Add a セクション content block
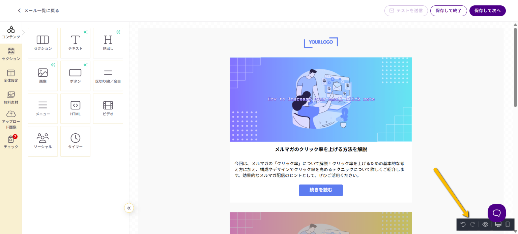 [x=43, y=43]
